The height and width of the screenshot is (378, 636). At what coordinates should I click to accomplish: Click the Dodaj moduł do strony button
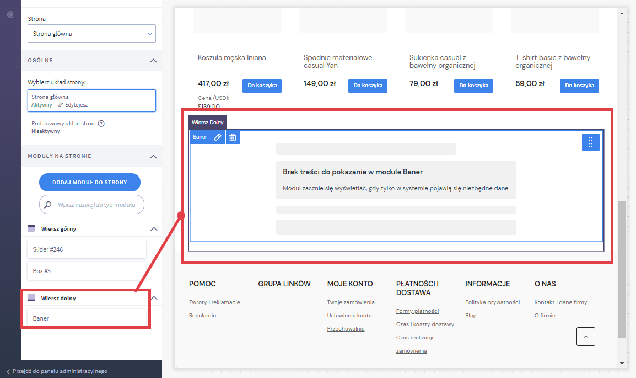(90, 182)
